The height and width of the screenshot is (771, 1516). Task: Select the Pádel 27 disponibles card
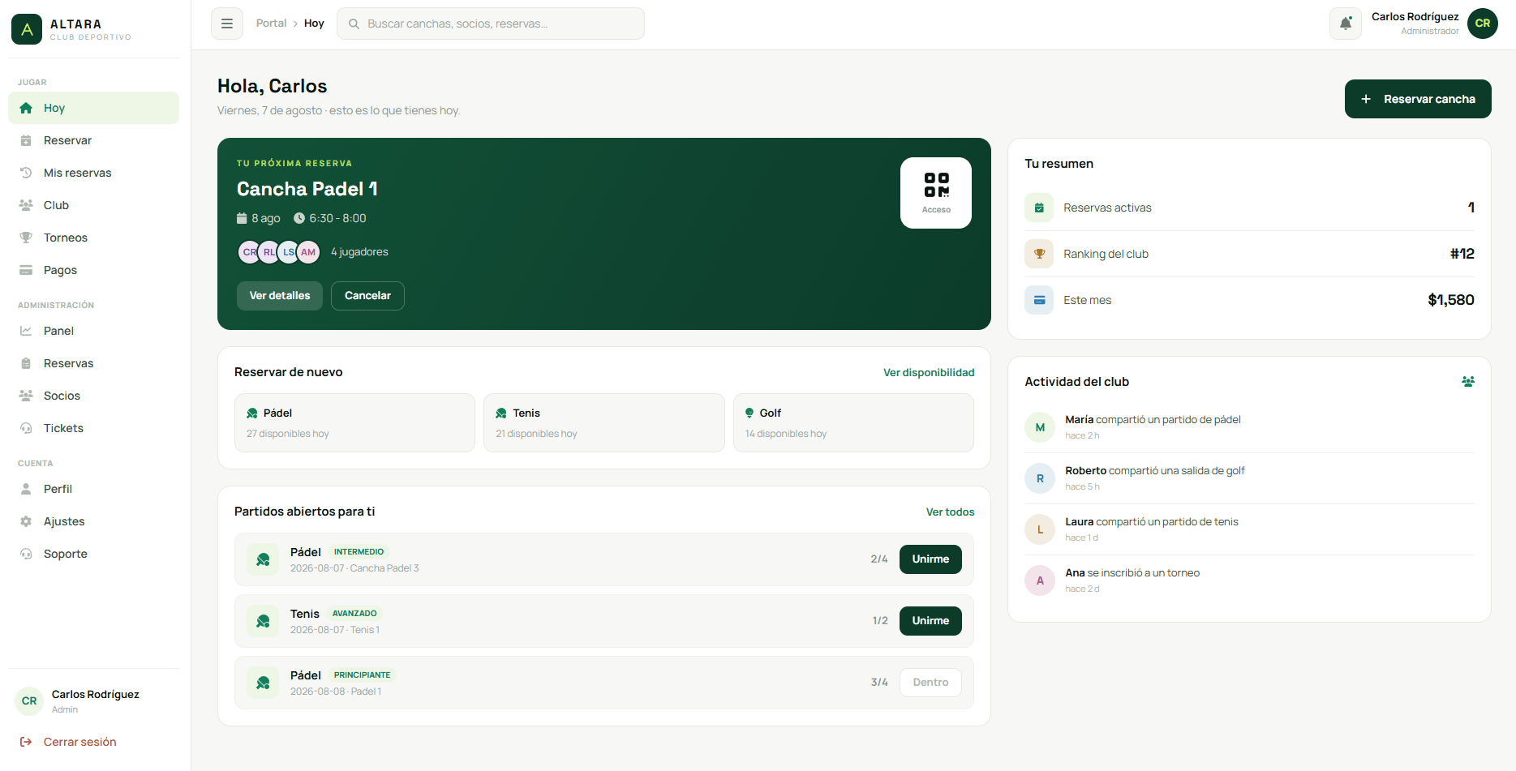click(354, 422)
